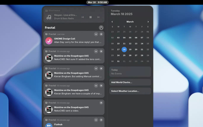
Task: Click Select Weather Location button
Action: (130, 91)
